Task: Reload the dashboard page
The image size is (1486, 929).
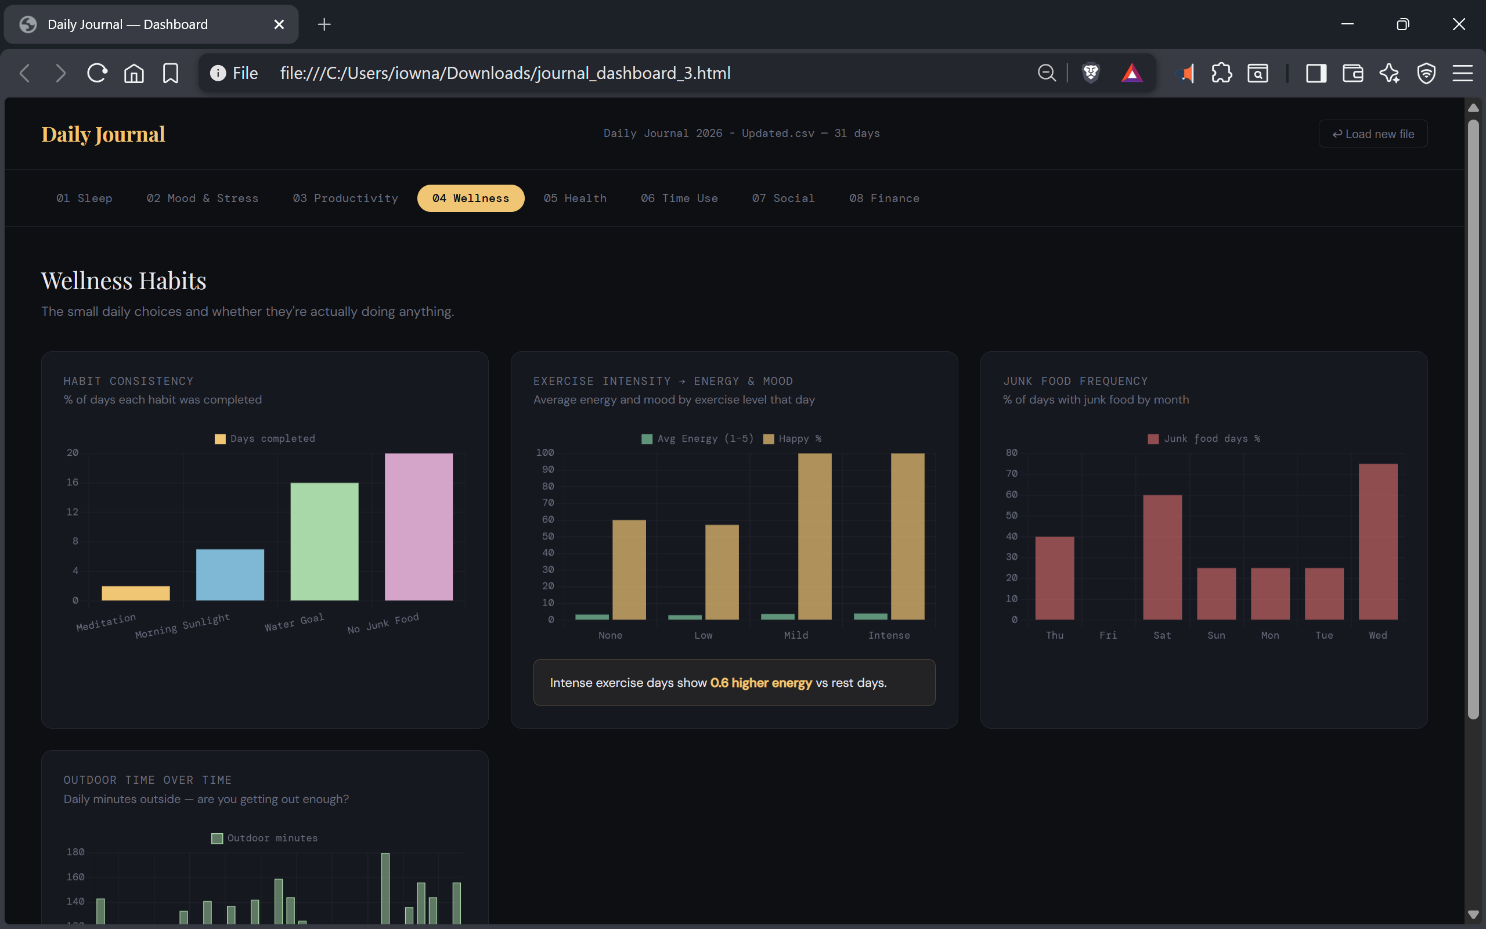Action: point(97,73)
